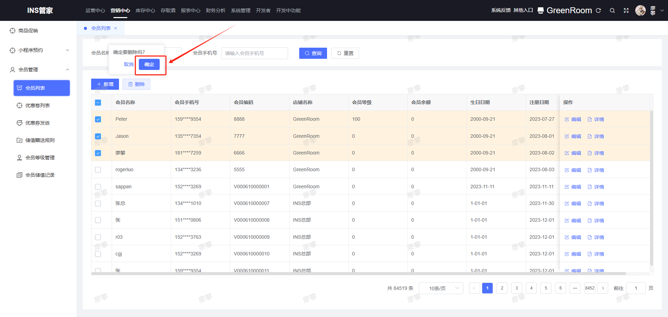The image size is (668, 317).
Task: Check the rogerluo row checkbox
Action: (98, 170)
